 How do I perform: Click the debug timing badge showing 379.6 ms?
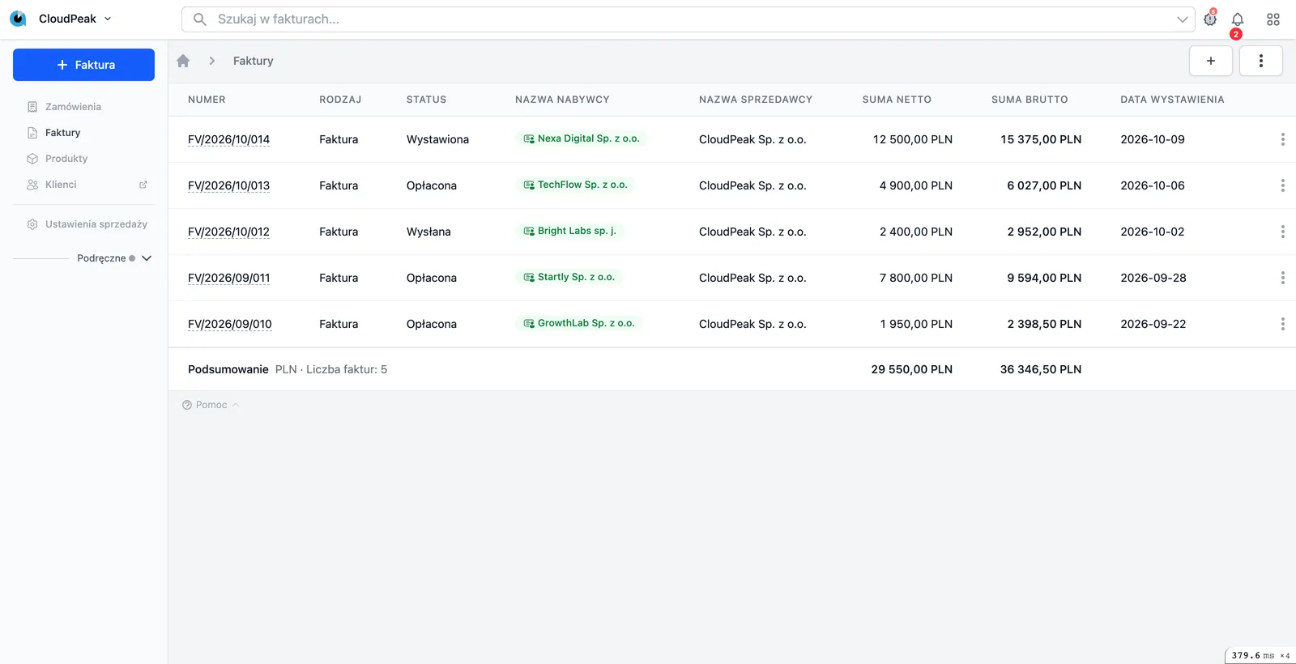[x=1260, y=655]
